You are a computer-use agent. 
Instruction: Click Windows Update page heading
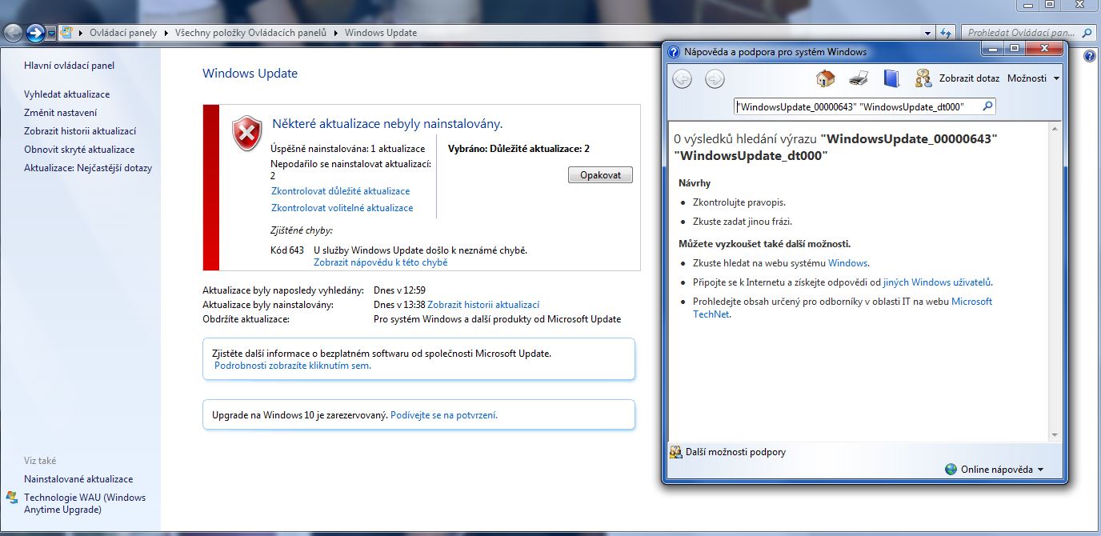pyautogui.click(x=250, y=74)
